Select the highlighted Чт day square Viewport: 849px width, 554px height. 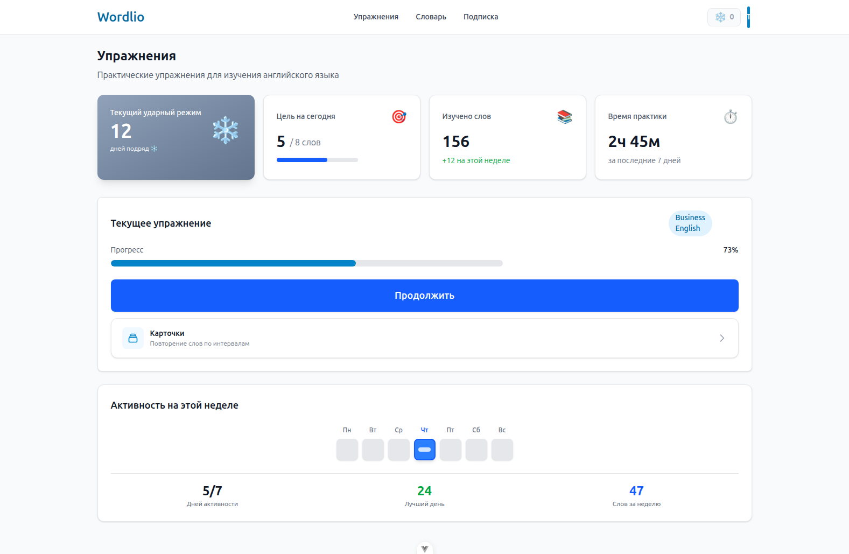coord(425,450)
